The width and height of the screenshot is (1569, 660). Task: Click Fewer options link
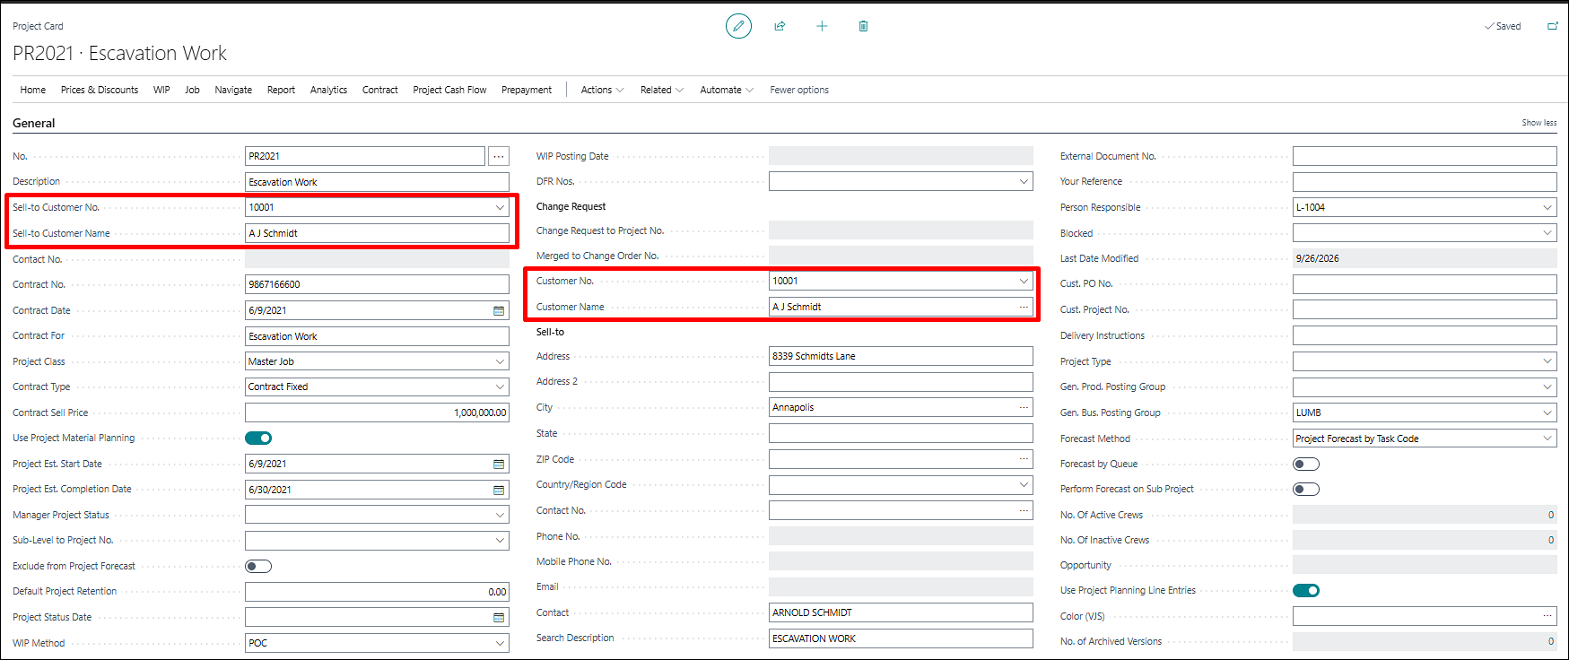tap(799, 90)
